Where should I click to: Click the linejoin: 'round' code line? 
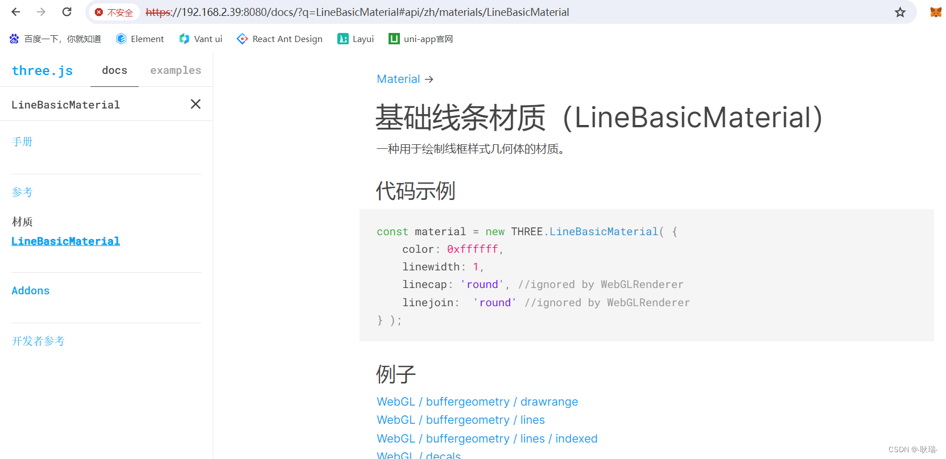pos(546,302)
